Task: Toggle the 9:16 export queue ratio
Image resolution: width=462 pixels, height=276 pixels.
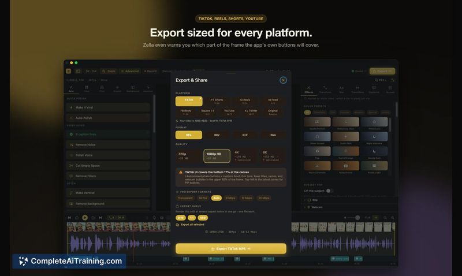Action: click(x=181, y=218)
